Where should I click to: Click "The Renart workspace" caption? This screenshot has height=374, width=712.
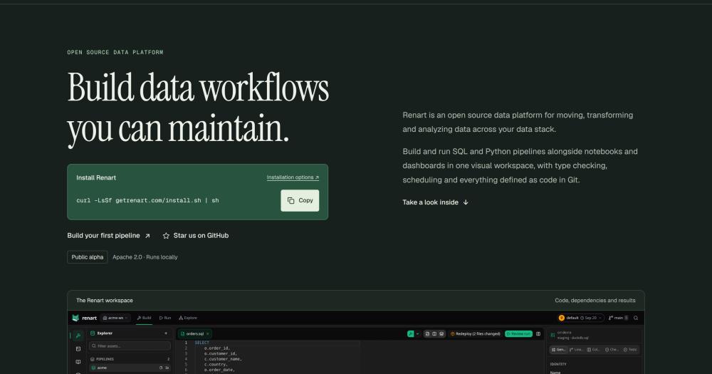click(x=105, y=301)
